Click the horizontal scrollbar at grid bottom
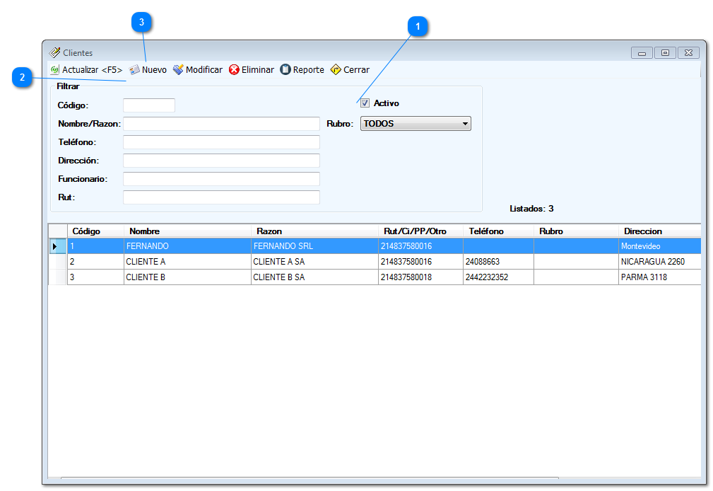Viewport: 713px width, 491px height. (x=310, y=478)
